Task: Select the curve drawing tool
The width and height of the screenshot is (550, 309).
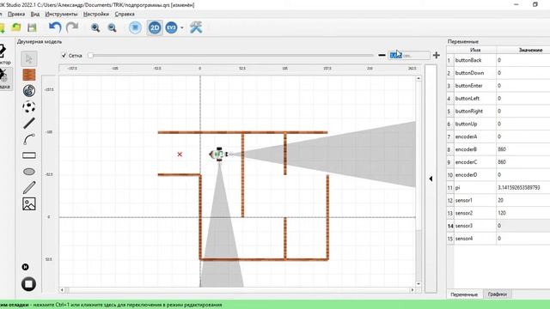Action: coord(29,139)
